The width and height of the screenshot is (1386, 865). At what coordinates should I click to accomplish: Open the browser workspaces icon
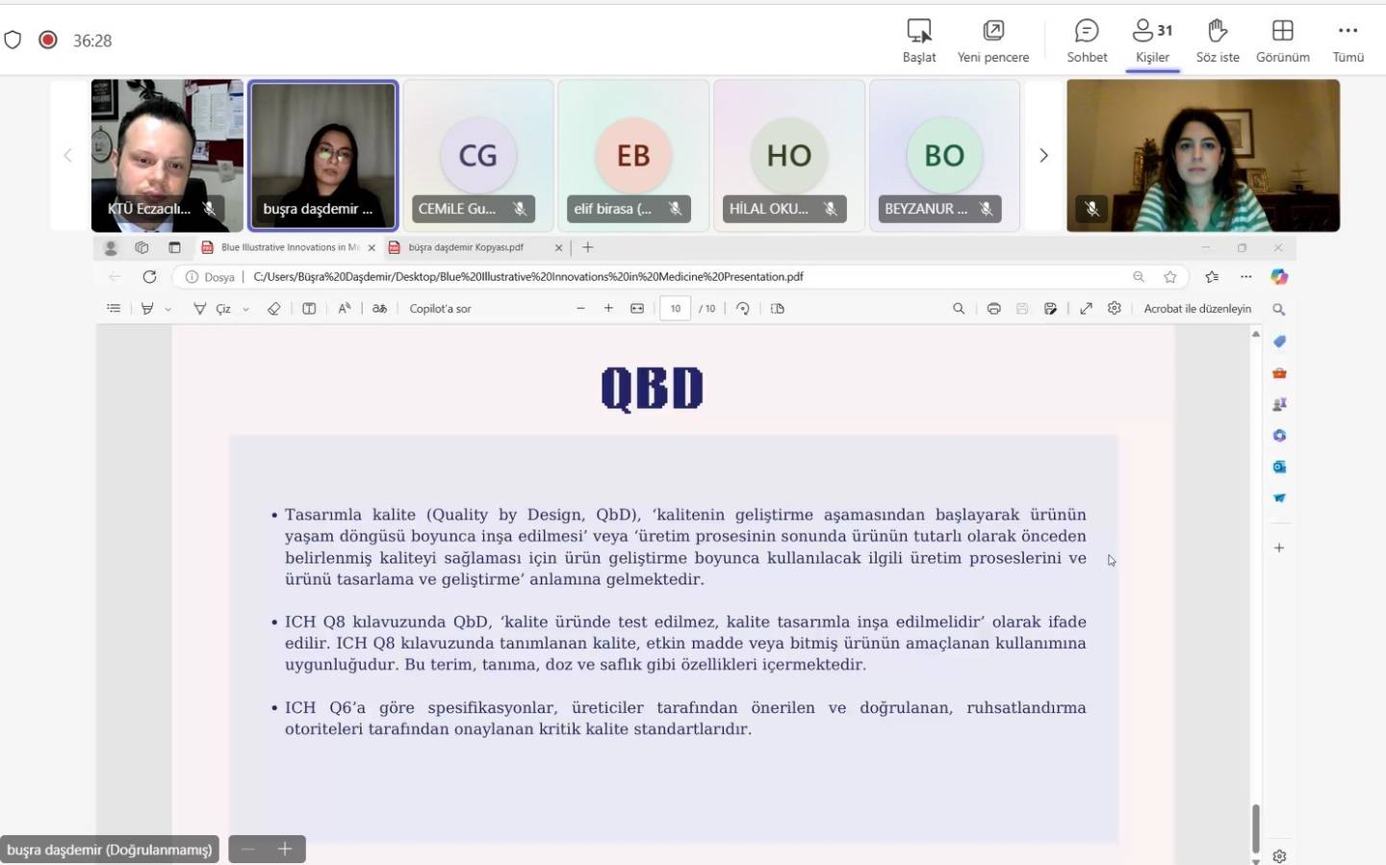pyautogui.click(x=141, y=247)
